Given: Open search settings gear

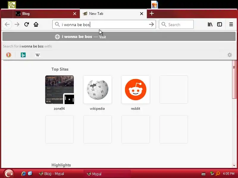Looking at the screenshot, I should click(229, 55).
